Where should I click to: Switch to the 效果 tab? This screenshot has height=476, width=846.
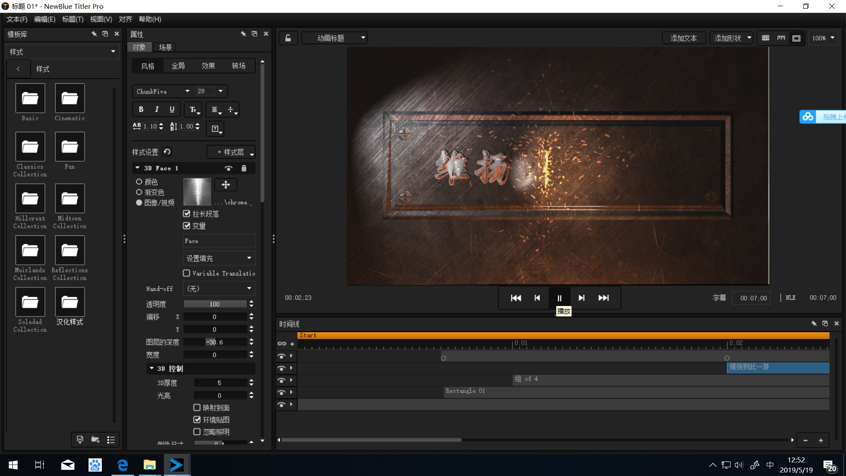click(208, 66)
